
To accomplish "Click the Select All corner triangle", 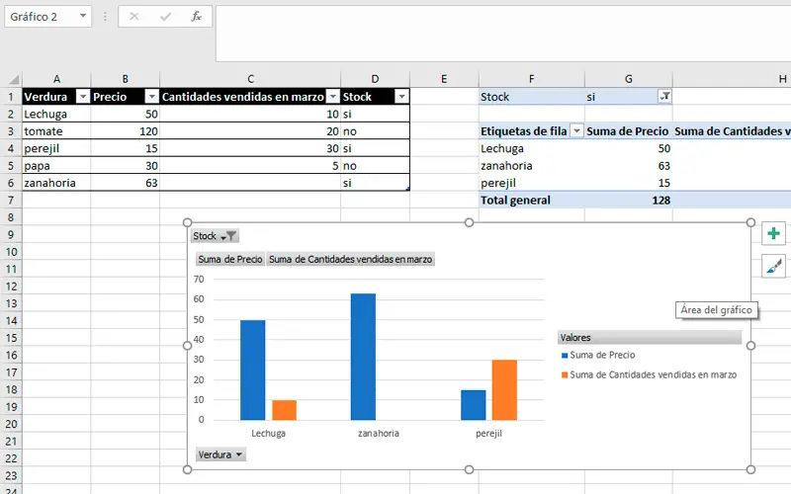I will pyautogui.click(x=14, y=79).
